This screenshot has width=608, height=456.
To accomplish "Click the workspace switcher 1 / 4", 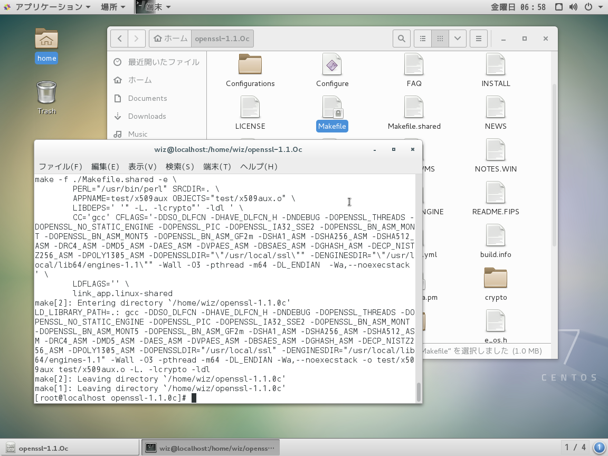I will tap(575, 448).
